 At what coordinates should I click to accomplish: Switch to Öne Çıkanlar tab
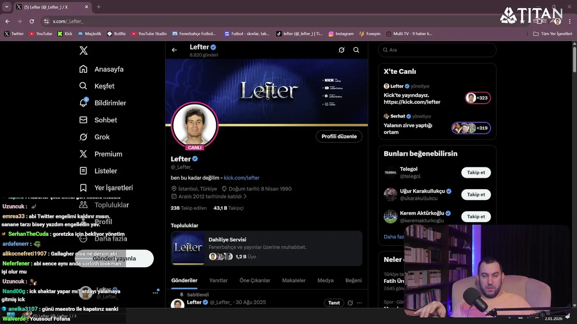255,280
